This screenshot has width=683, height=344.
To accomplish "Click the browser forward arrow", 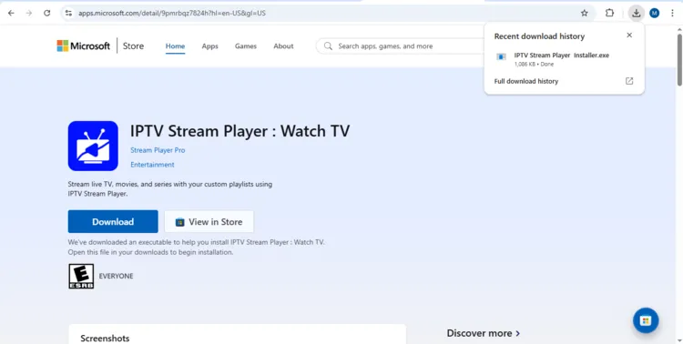I will pos(29,13).
